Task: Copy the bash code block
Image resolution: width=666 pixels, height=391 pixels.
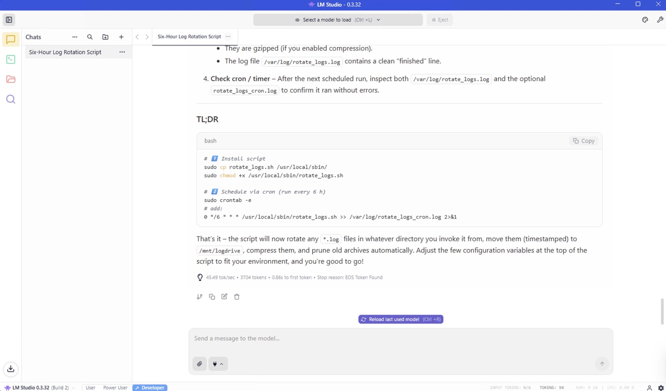Action: pyautogui.click(x=584, y=141)
